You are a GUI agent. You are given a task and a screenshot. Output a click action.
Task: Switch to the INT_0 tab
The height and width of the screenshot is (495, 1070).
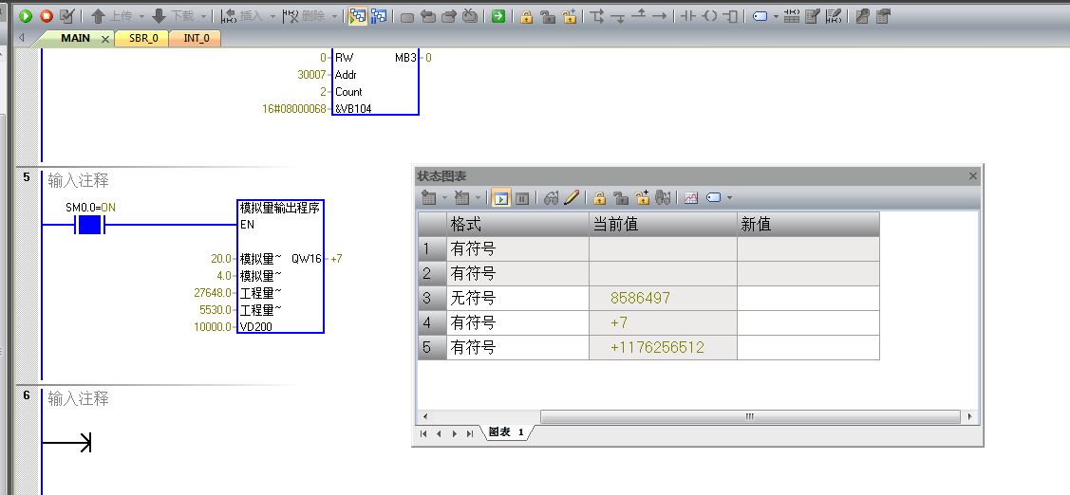click(196, 38)
